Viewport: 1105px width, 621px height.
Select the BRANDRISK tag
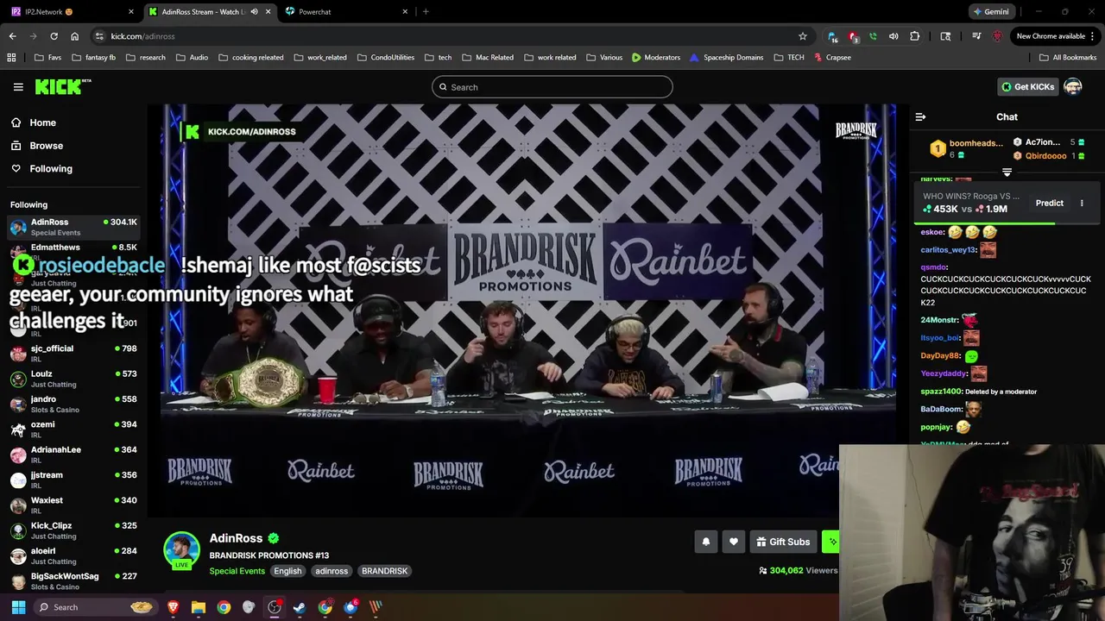pyautogui.click(x=384, y=571)
